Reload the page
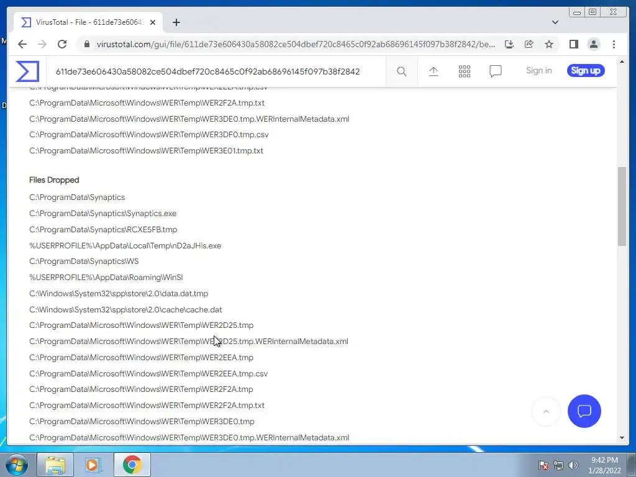The image size is (636, 477). [62, 44]
